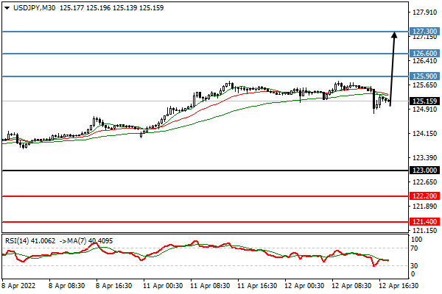Click the triangle arrow beside USDJPY,M30
442x294 pixels.
[7, 8]
